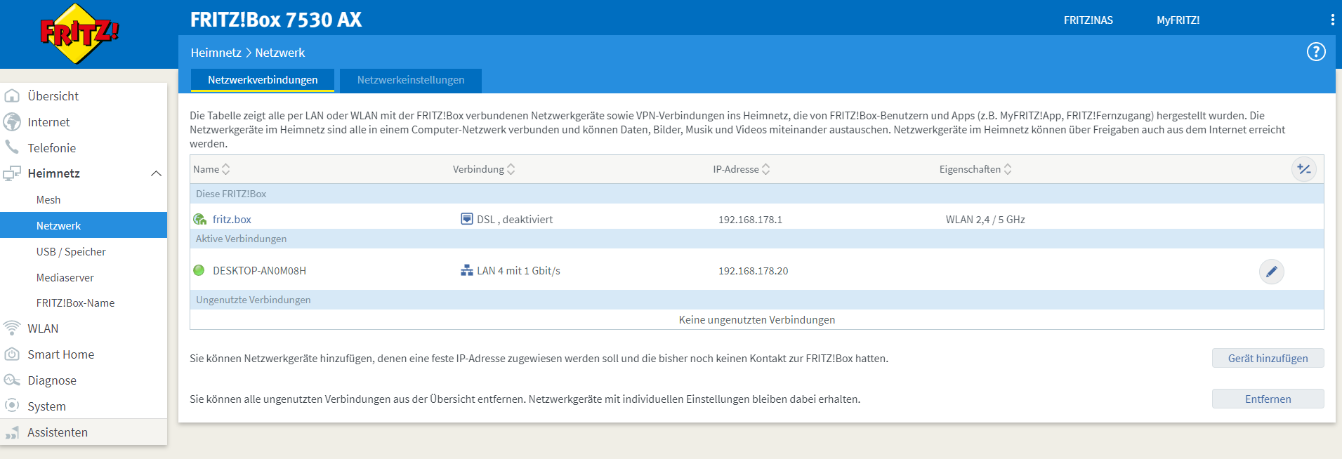This screenshot has width=1342, height=459.
Task: Click the DSL connection icon
Action: pos(466,219)
